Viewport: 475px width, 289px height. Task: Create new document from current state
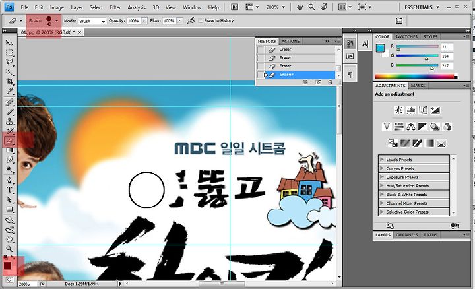click(x=305, y=82)
